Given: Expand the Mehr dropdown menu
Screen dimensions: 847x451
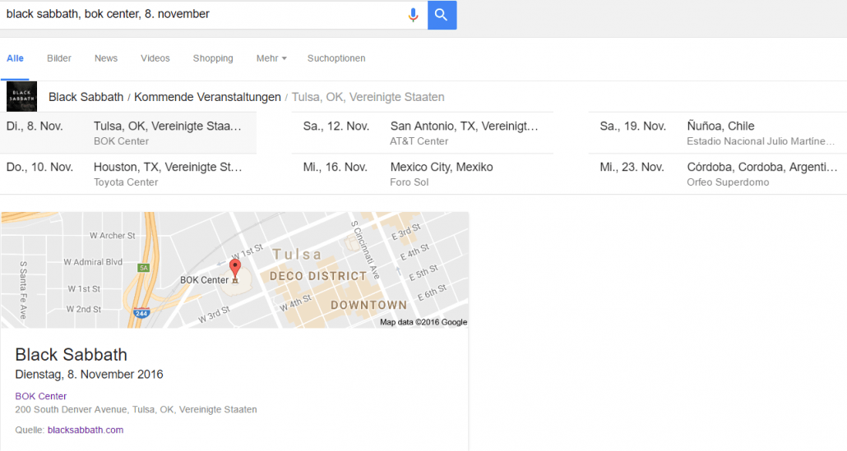Looking at the screenshot, I should pyautogui.click(x=271, y=58).
